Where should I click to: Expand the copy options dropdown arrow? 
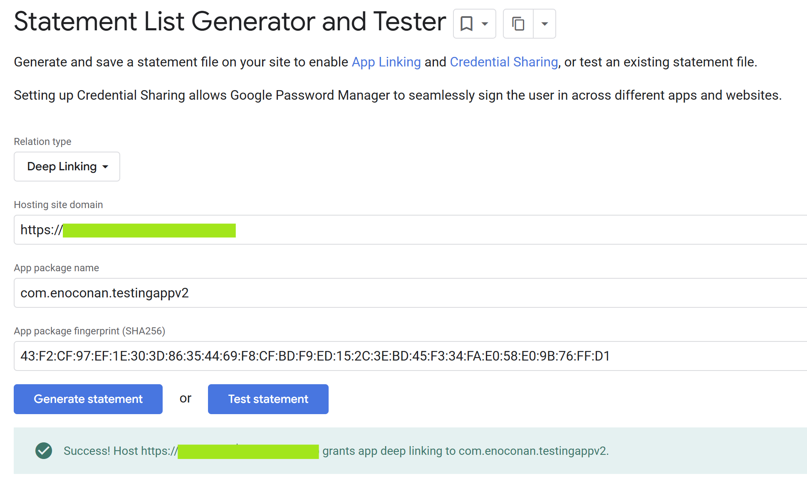click(545, 24)
